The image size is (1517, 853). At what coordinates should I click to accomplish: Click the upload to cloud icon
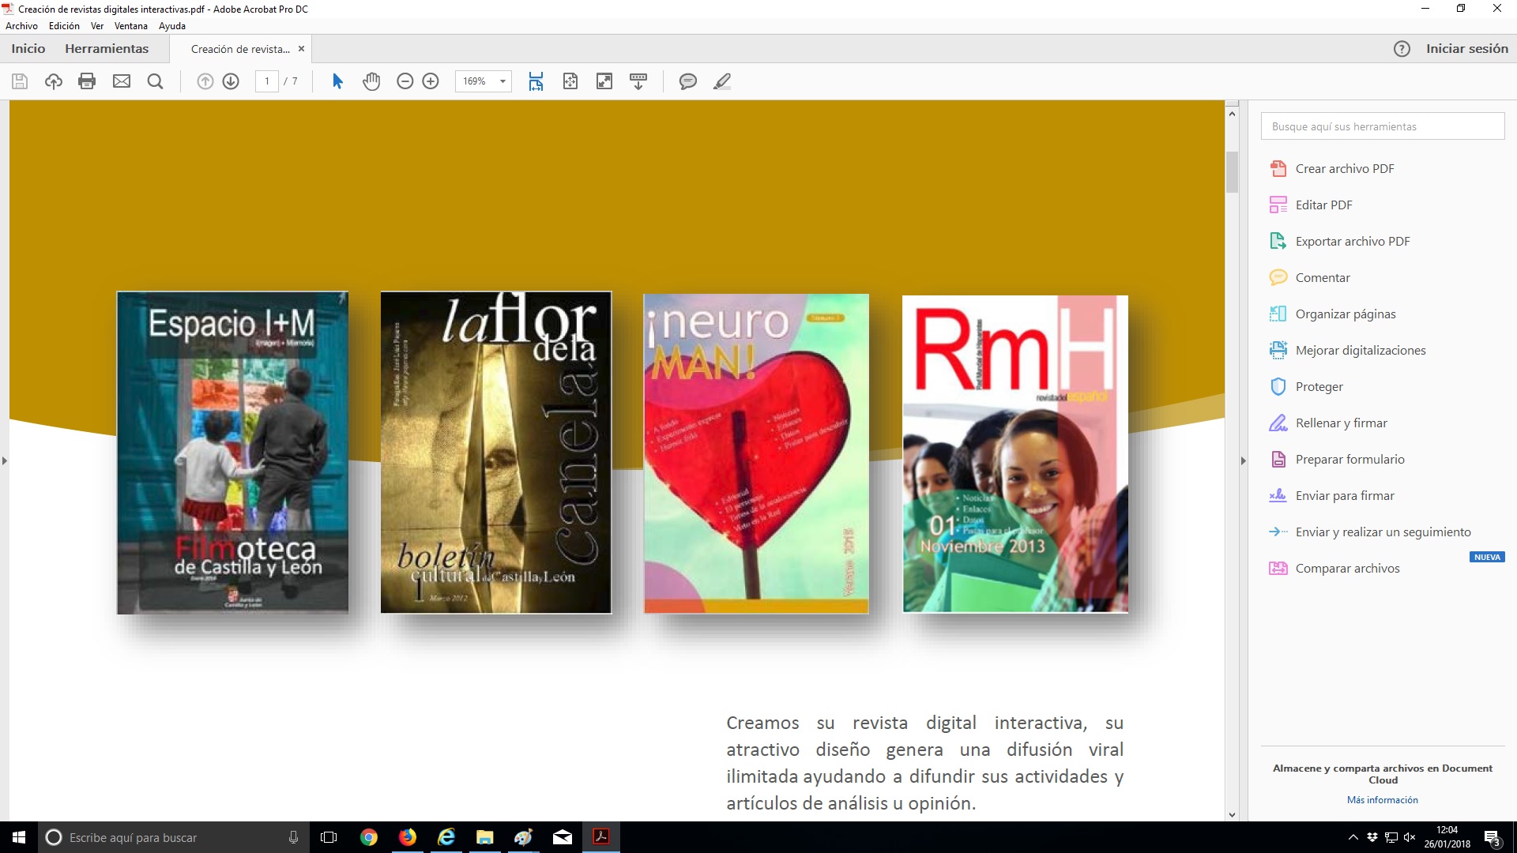pos(53,81)
